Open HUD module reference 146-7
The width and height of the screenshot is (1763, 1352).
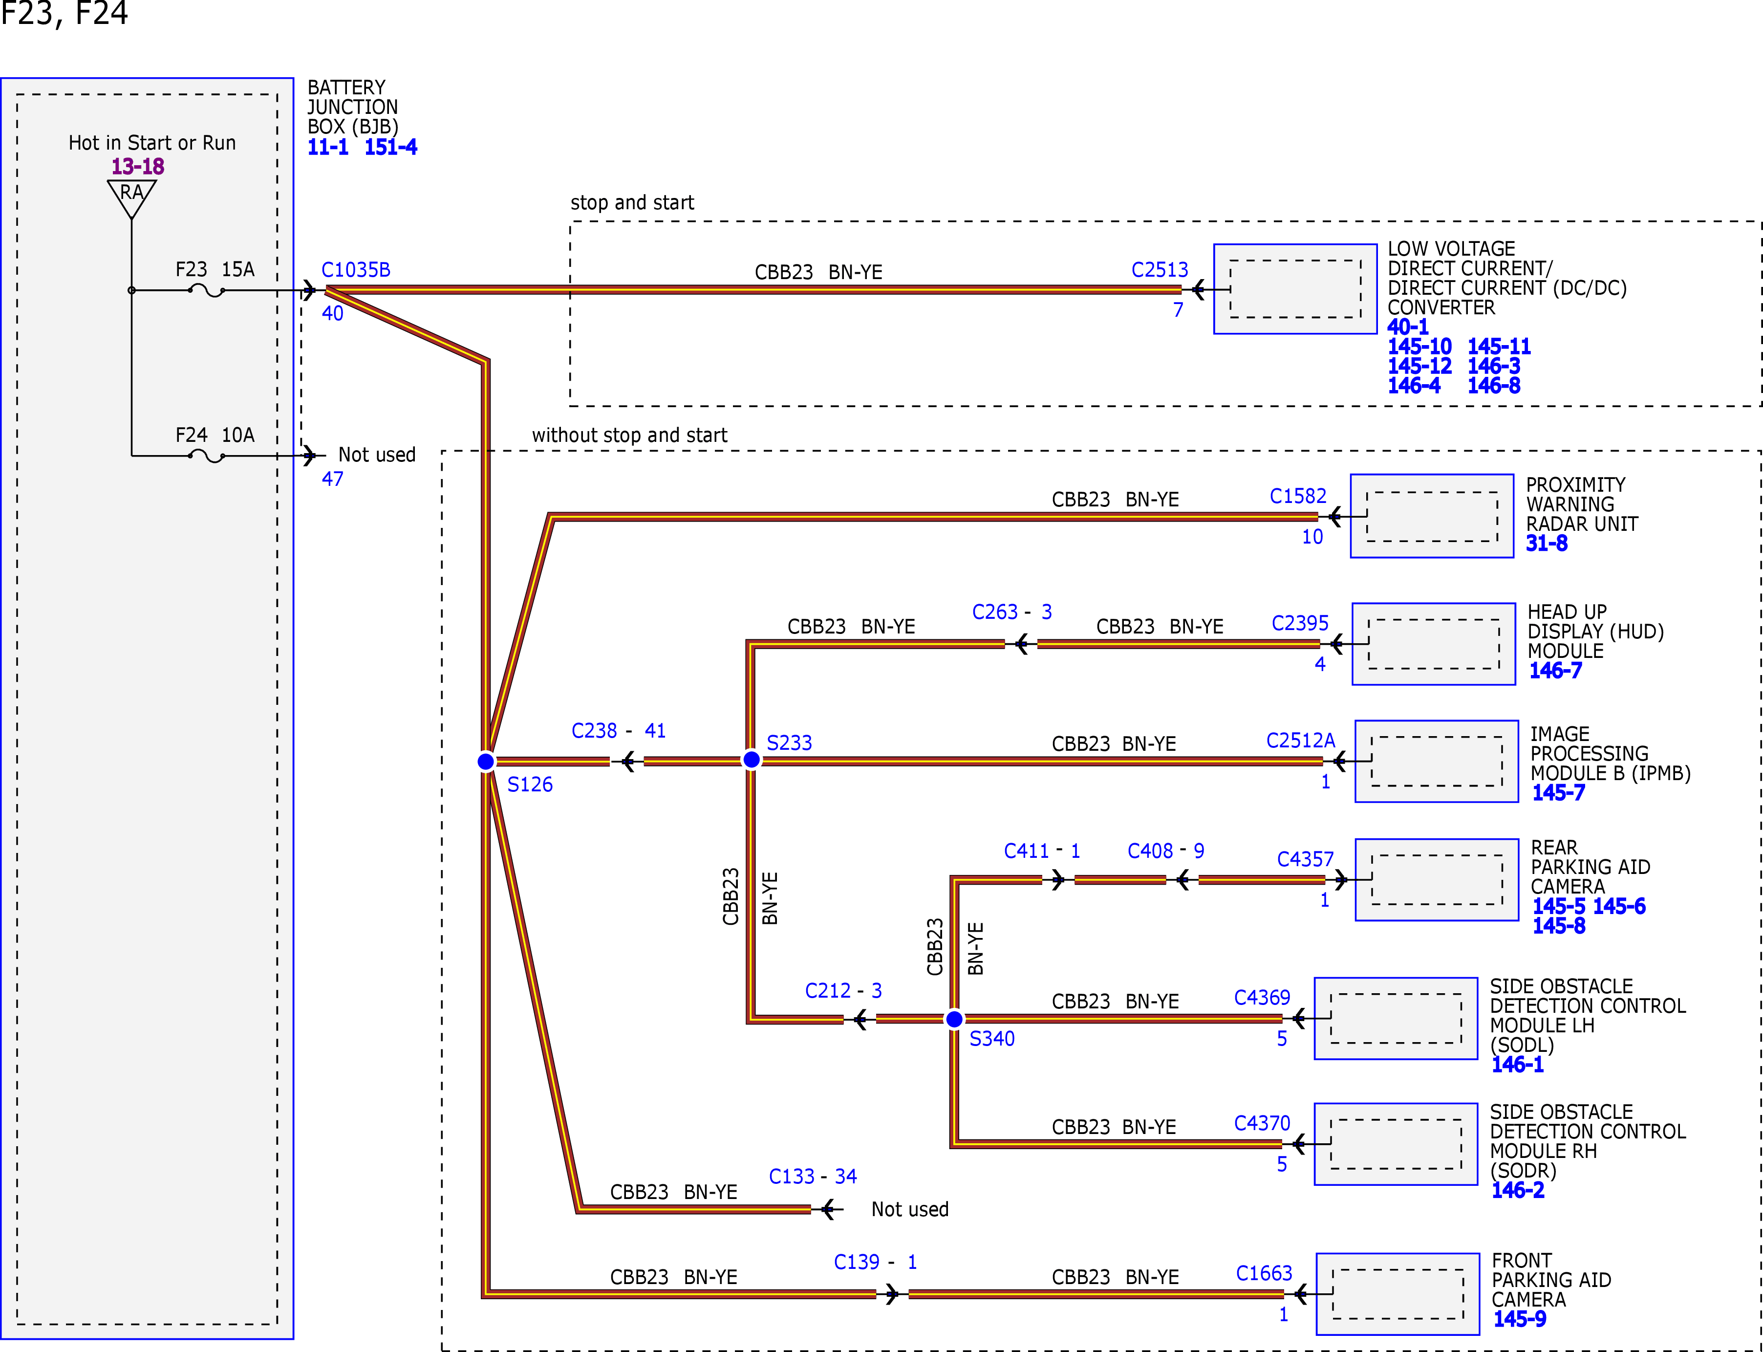pyautogui.click(x=1555, y=670)
